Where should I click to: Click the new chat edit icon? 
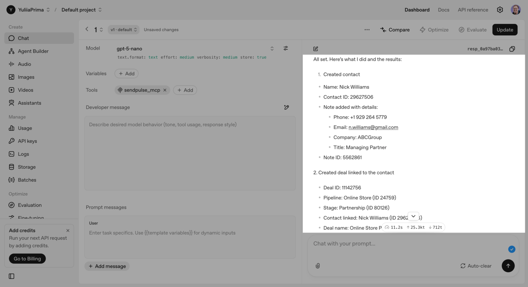point(316,49)
